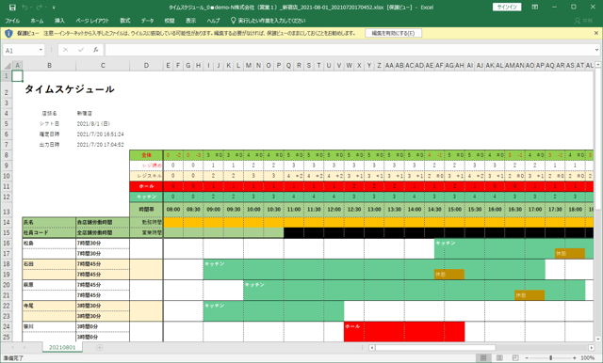Click the 石田 name cell

coord(49,264)
